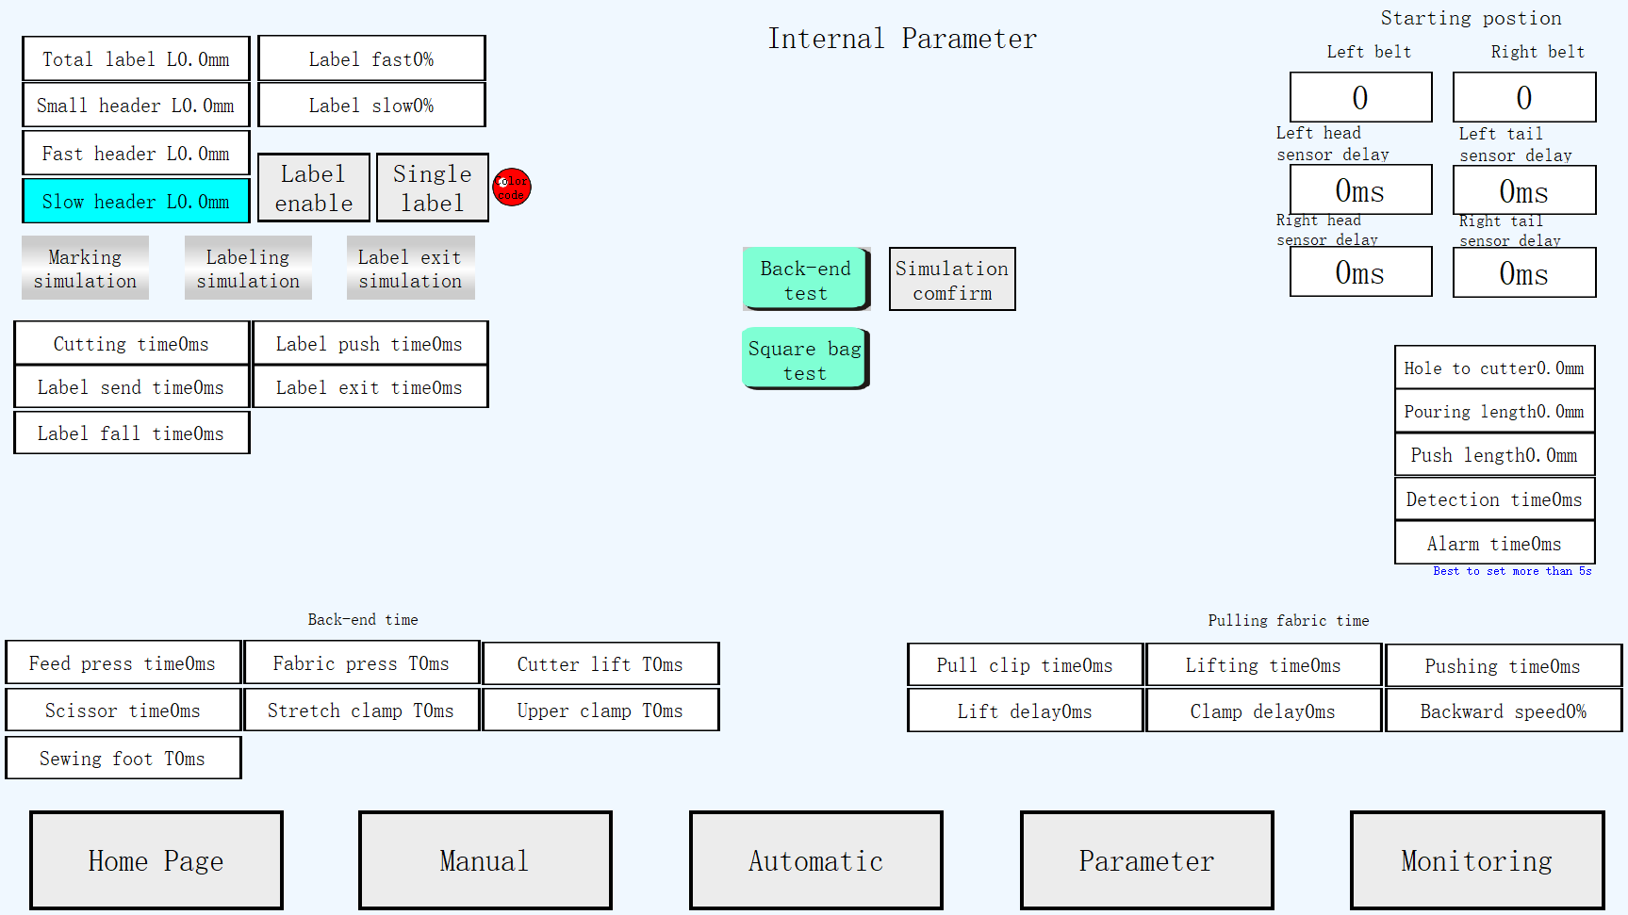Edit Left tail sensor delay value
Image resolution: width=1628 pixels, height=915 pixels.
point(1524,190)
